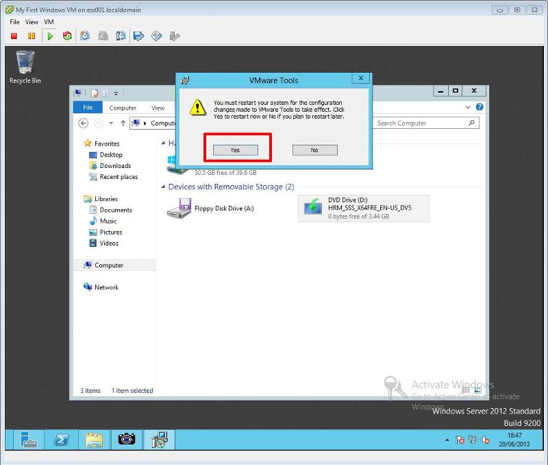The image size is (548, 465).
Task: Collapse Devices with Removable Storage group
Action: tap(163, 187)
